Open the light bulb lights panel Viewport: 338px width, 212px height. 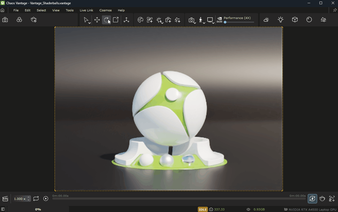pos(281,20)
